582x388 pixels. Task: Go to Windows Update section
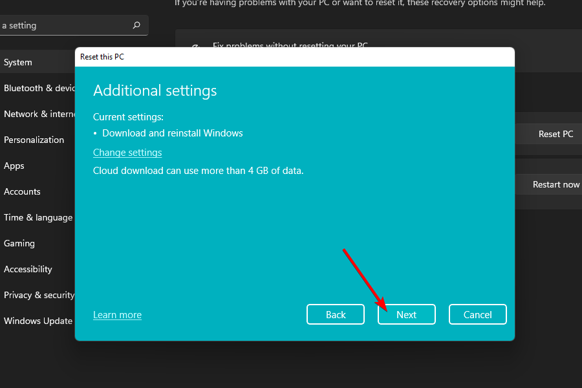pyautogui.click(x=38, y=321)
